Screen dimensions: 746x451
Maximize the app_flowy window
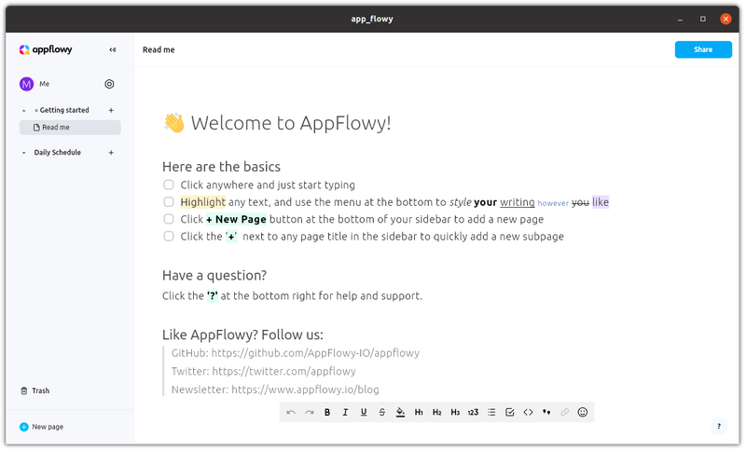703,19
